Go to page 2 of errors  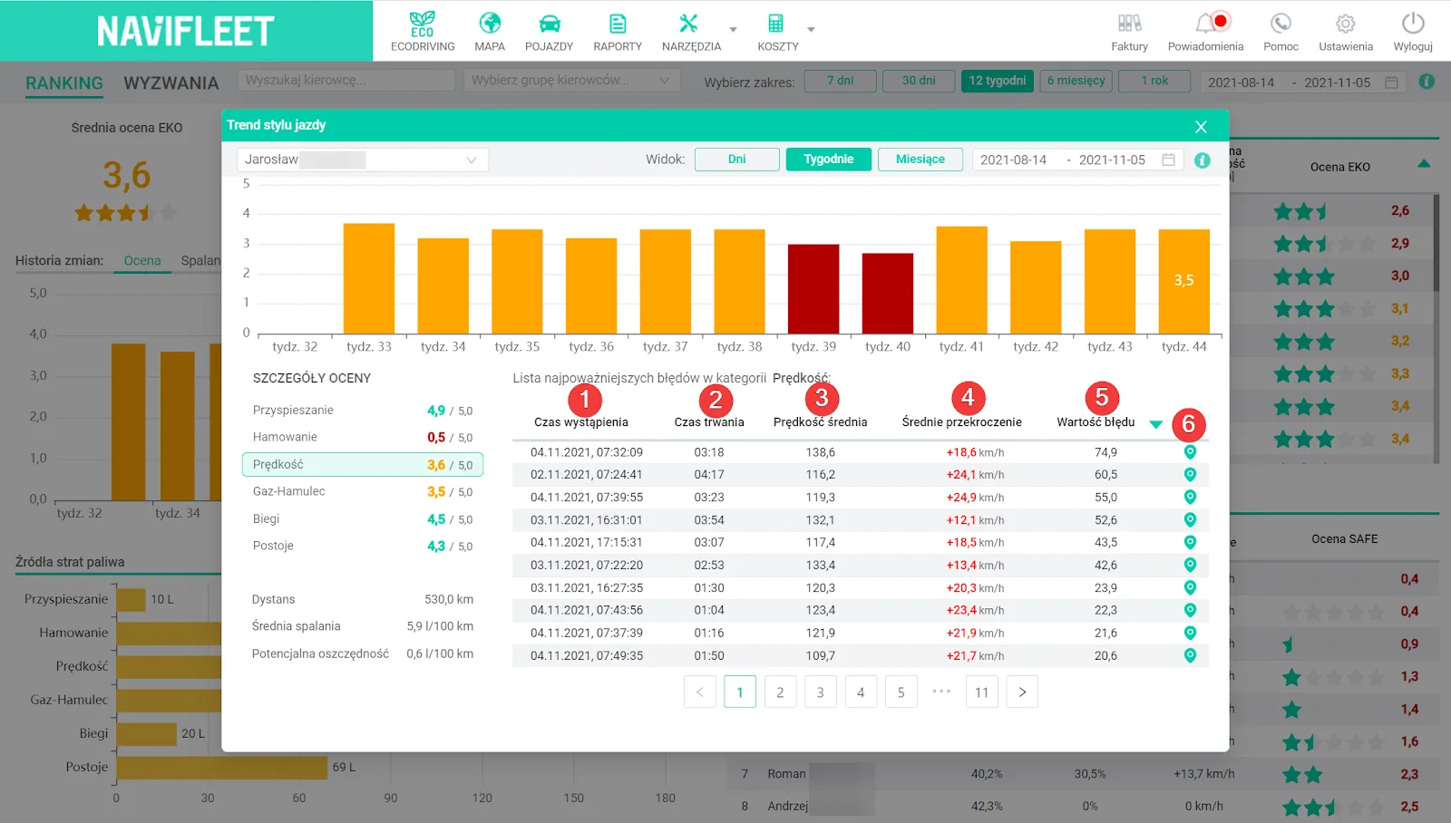780,692
